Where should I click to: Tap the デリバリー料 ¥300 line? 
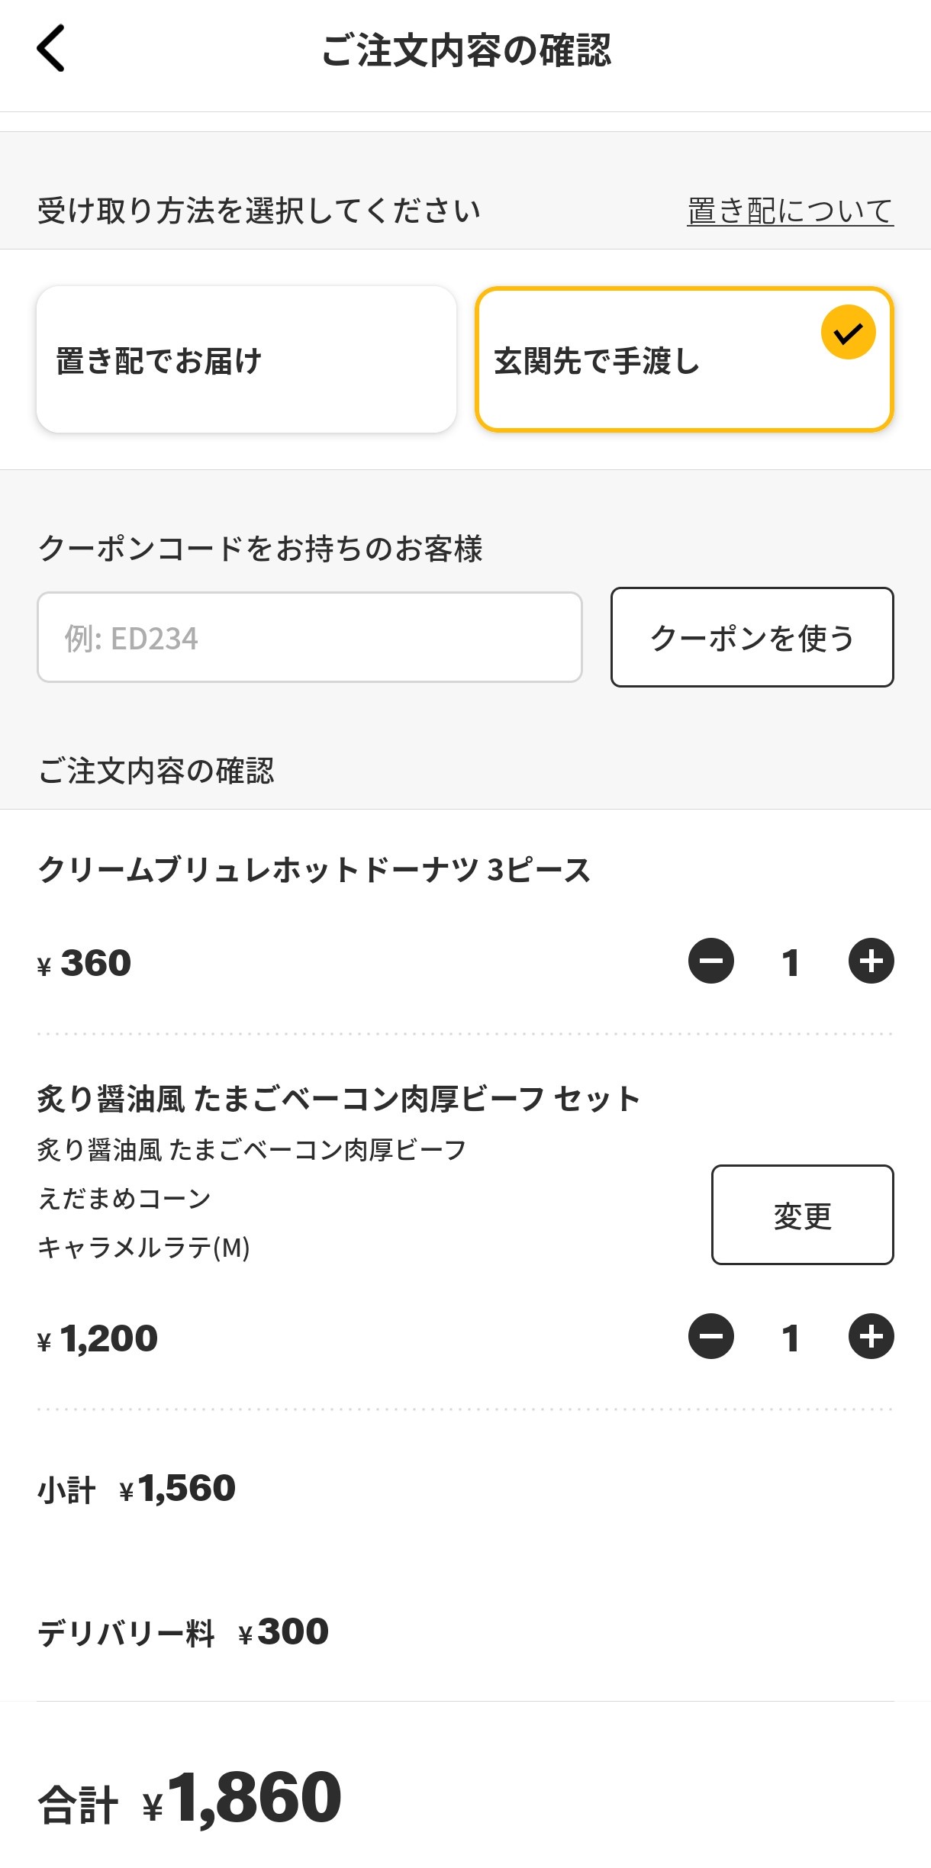point(183,1632)
